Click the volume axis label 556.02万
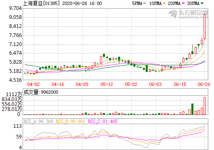 pyautogui.click(x=12, y=104)
